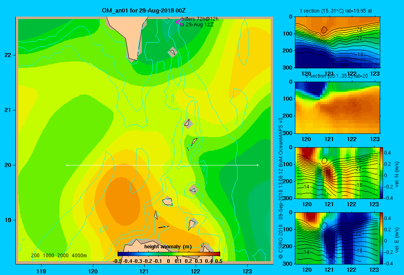Click the vel. N color scale bar
Screen dimensions: 404x275
(382, 173)
